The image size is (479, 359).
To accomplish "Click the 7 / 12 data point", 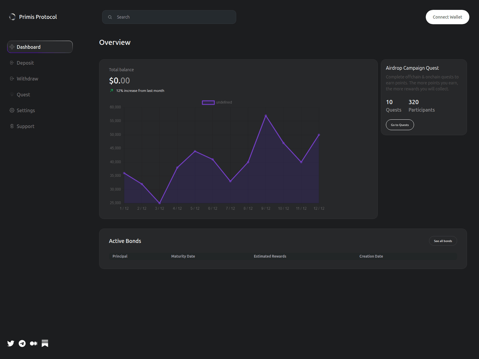I will [x=230, y=181].
